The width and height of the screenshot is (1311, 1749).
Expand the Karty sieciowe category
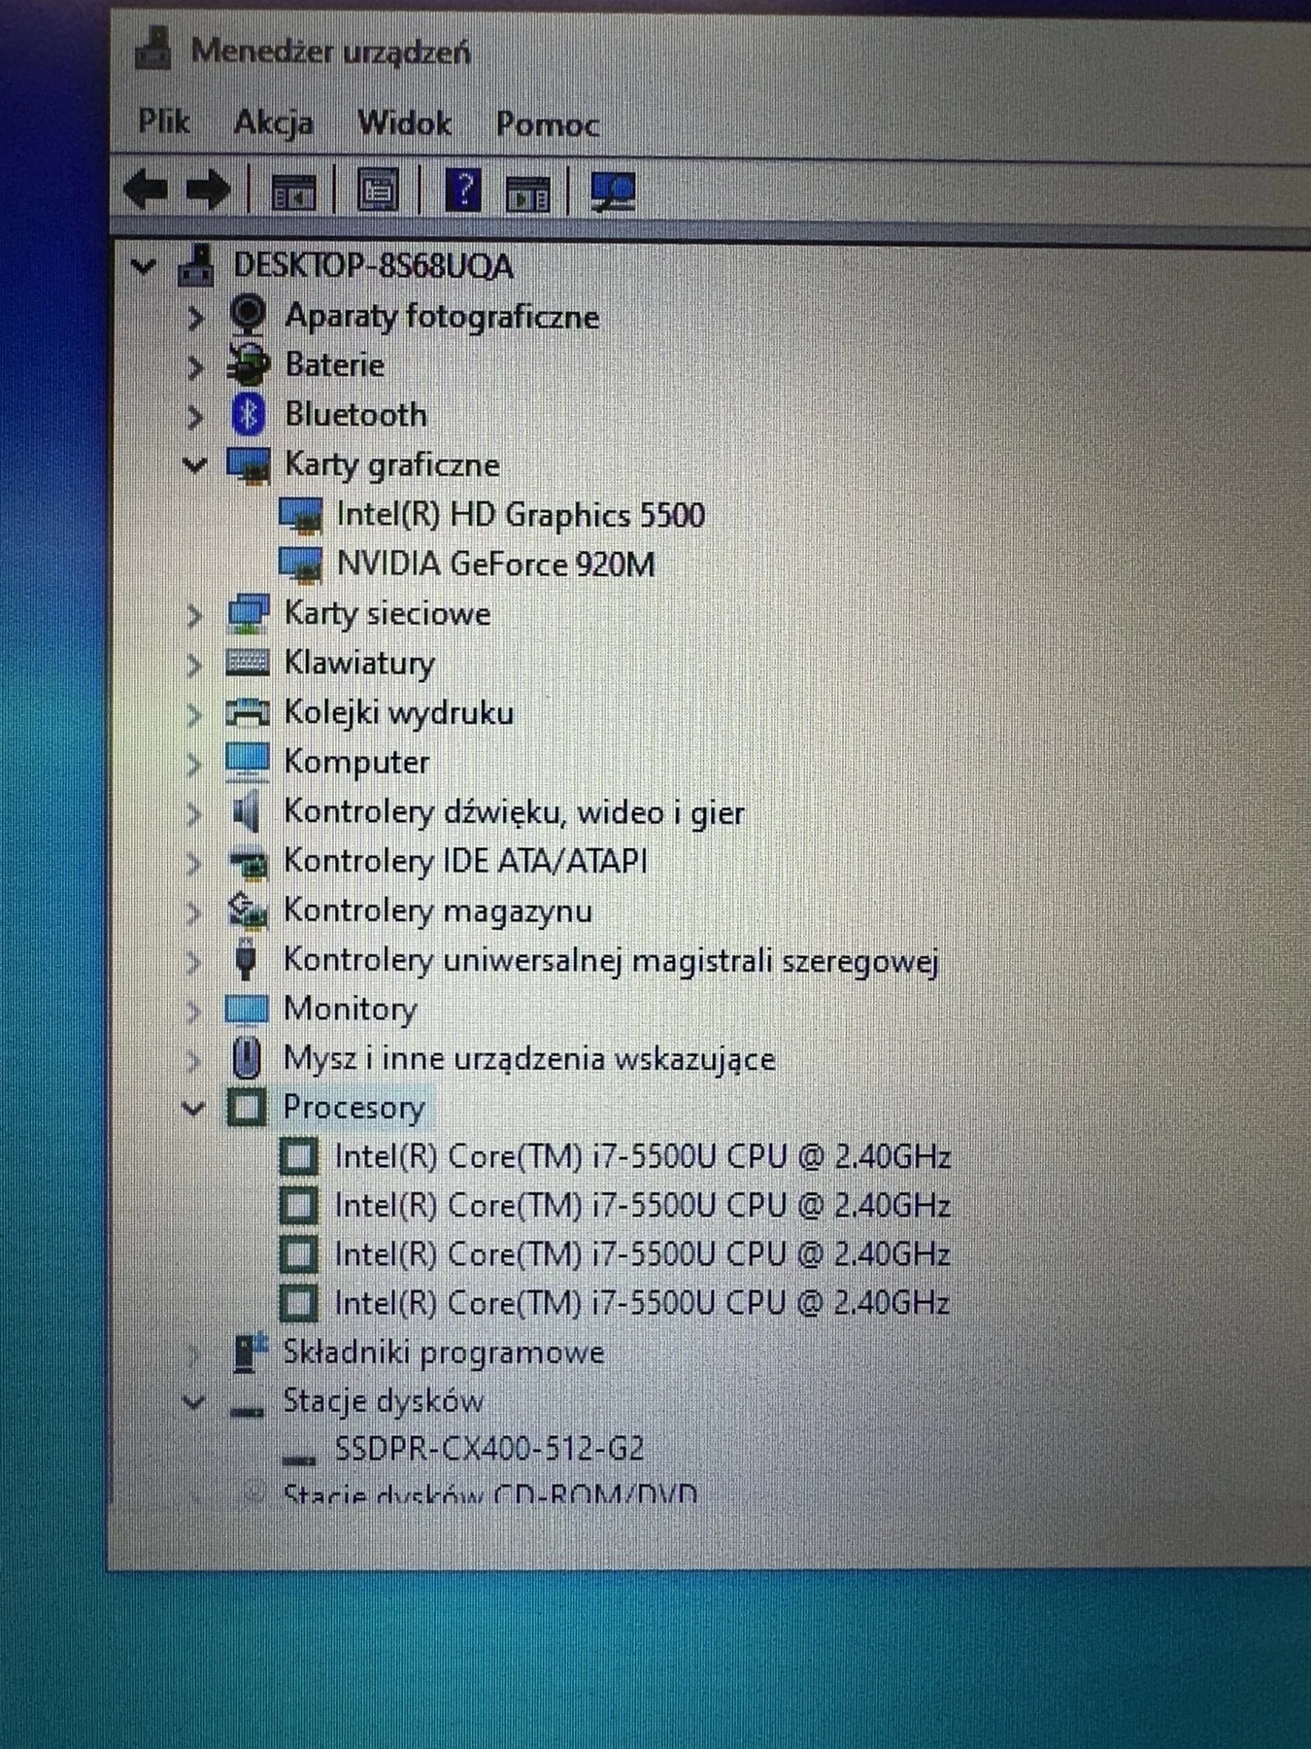pyautogui.click(x=194, y=615)
